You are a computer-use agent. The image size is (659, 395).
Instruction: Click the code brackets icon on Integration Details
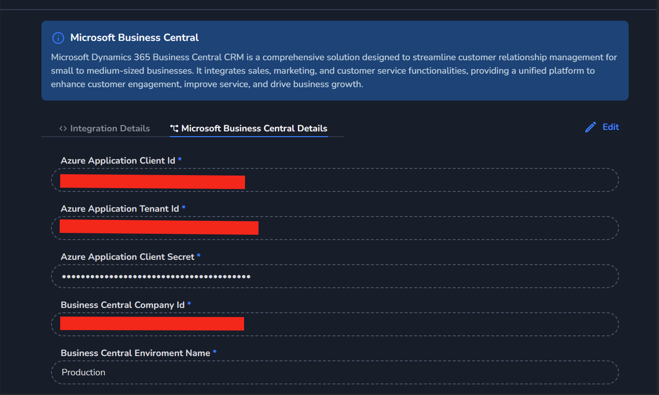pos(63,128)
